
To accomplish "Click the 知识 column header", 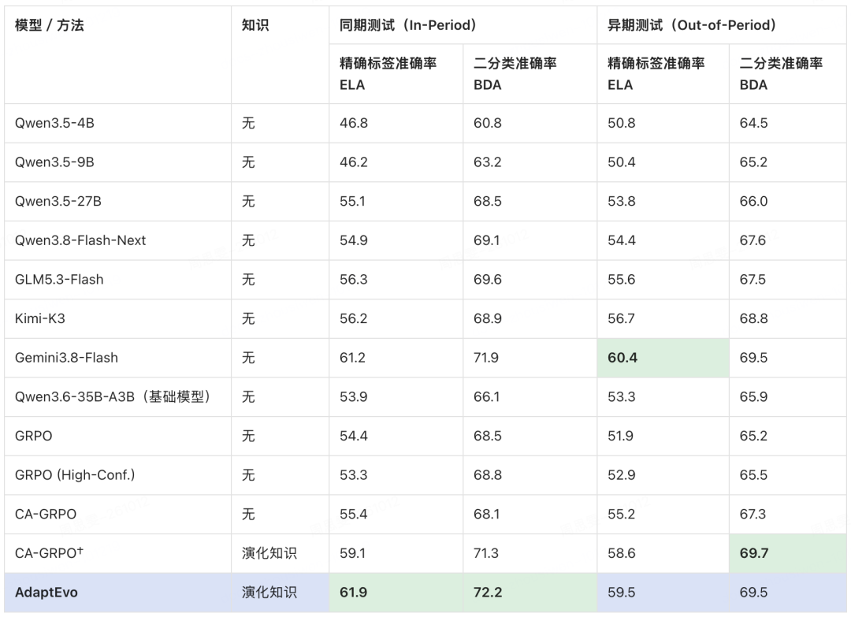I will pyautogui.click(x=255, y=25).
